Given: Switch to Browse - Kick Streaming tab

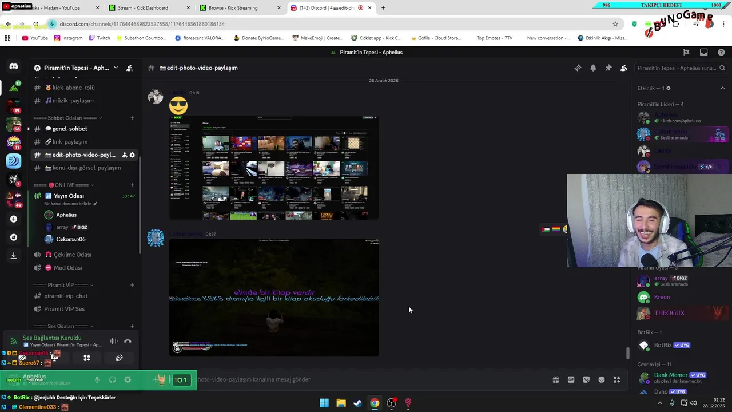Looking at the screenshot, I should [x=239, y=8].
